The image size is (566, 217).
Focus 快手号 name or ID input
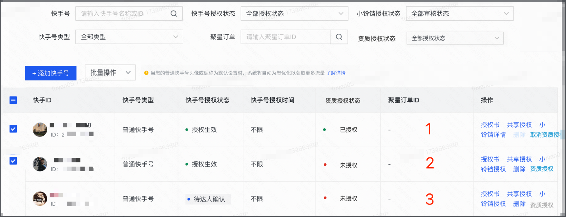(x=120, y=13)
